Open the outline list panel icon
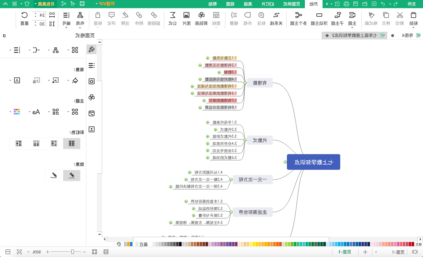 click(x=92, y=66)
